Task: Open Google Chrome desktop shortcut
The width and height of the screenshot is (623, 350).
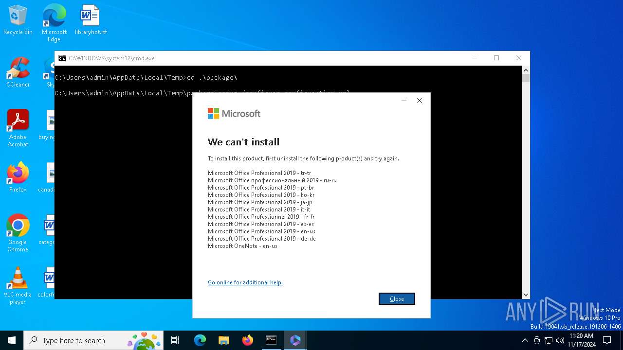Action: pyautogui.click(x=18, y=233)
